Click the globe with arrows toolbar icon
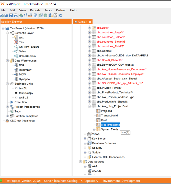The height and width of the screenshot is (184, 171). pos(41,15)
